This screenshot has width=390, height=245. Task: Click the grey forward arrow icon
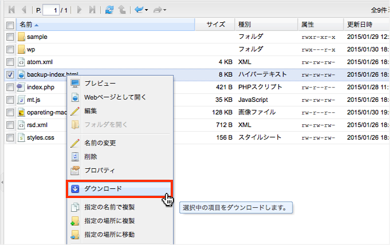tap(157, 10)
